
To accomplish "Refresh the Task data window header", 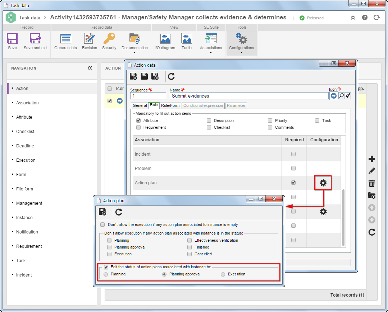I will (x=376, y=18).
